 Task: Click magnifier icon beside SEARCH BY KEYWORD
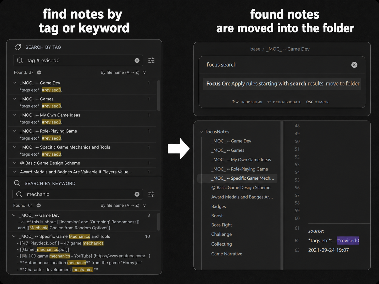[17, 183]
